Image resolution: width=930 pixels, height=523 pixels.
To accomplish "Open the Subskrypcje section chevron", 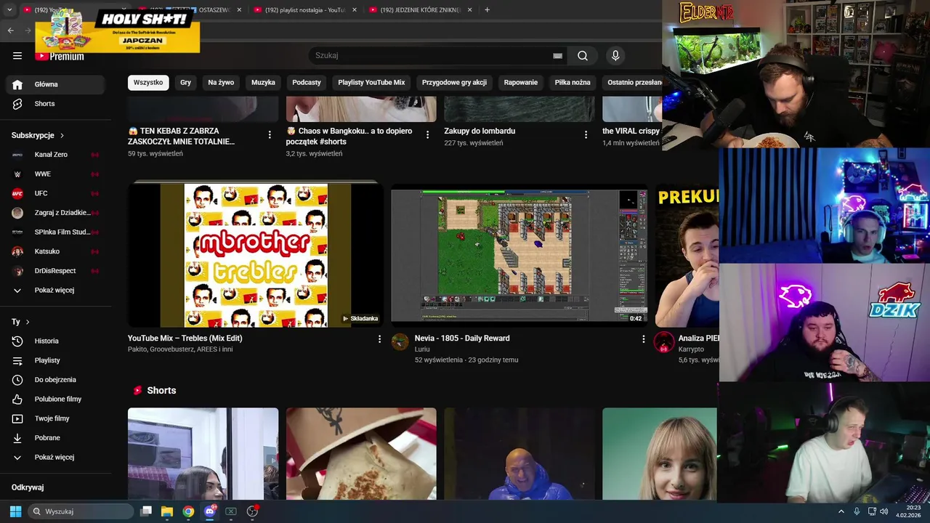I will 62,136.
